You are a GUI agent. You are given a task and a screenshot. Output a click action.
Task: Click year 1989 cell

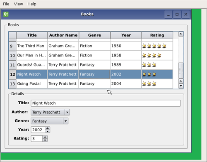[126, 65]
